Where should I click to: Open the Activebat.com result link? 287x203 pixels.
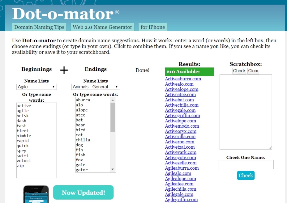(x=179, y=100)
